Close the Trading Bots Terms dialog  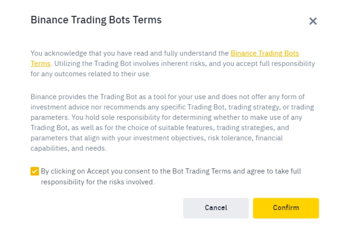coord(313,21)
